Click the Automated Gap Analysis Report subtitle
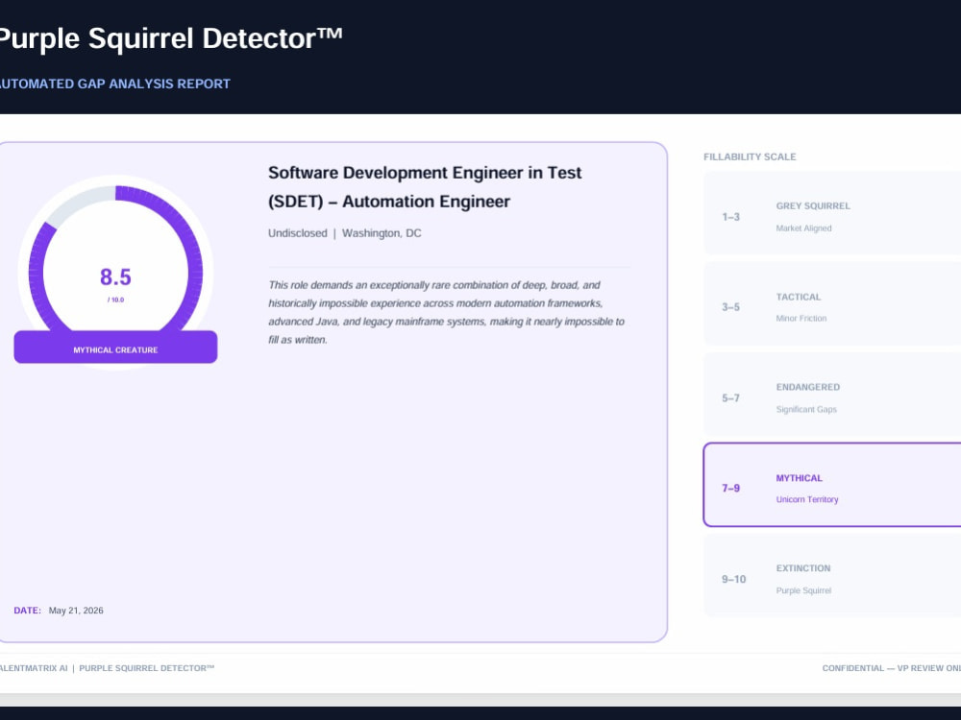This screenshot has width=961, height=720. (114, 84)
